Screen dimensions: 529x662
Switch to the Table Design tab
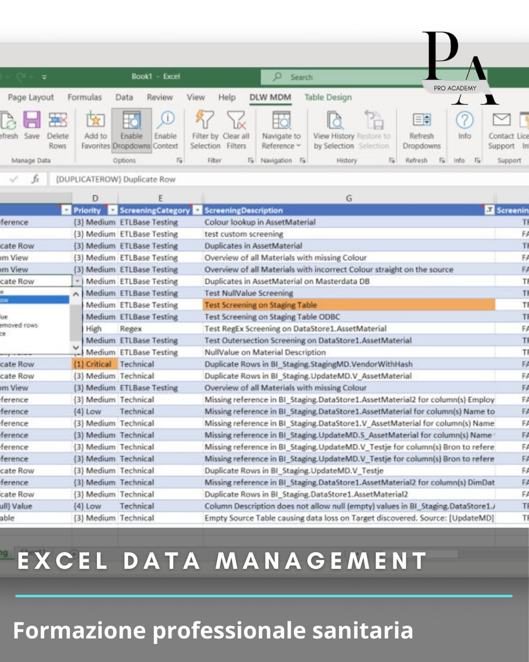point(328,97)
